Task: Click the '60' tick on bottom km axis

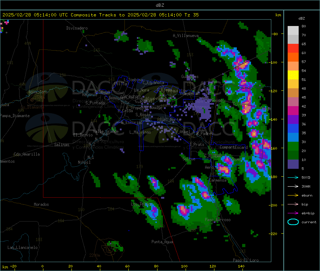Action: coord(127,266)
